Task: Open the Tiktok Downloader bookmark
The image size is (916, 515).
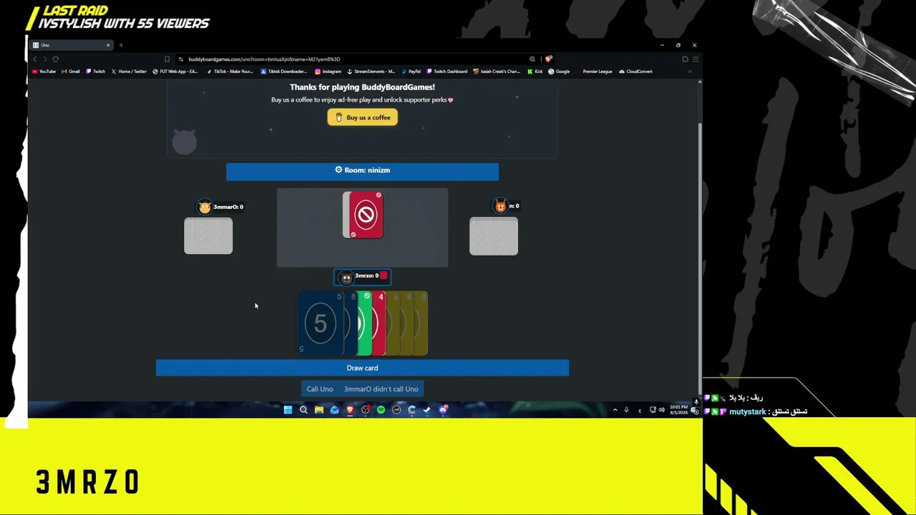Action: 283,72
